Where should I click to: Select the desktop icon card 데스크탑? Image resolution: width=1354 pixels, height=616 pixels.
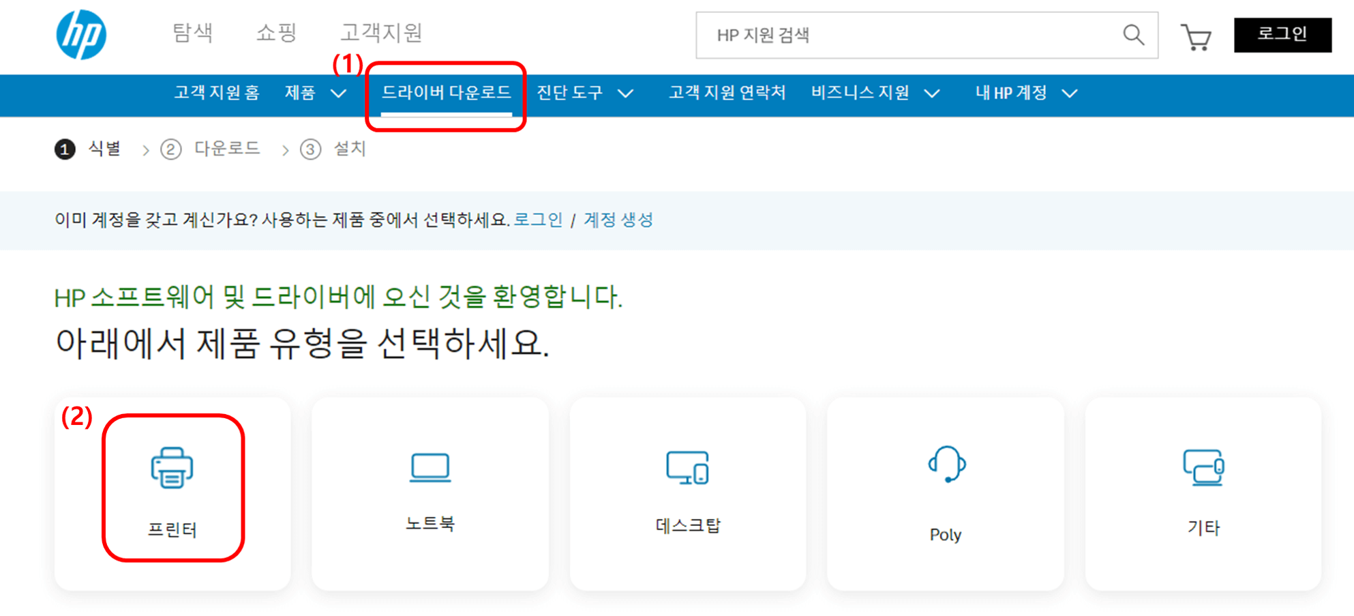(x=687, y=493)
